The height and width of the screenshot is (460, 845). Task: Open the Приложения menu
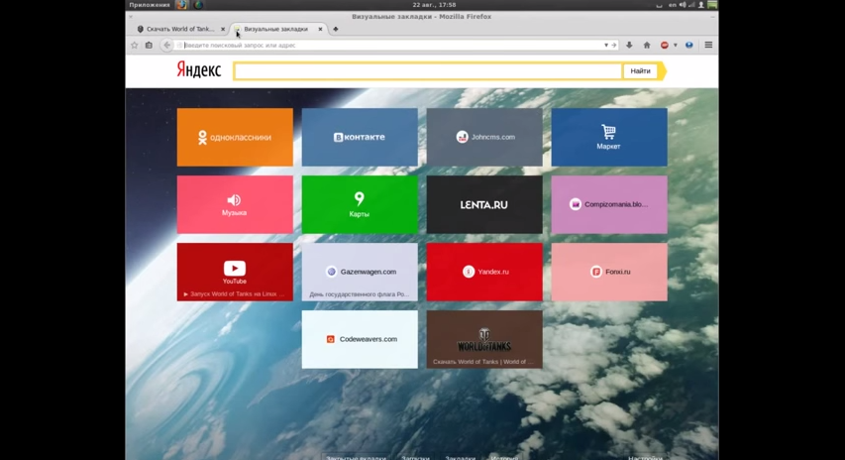[150, 5]
